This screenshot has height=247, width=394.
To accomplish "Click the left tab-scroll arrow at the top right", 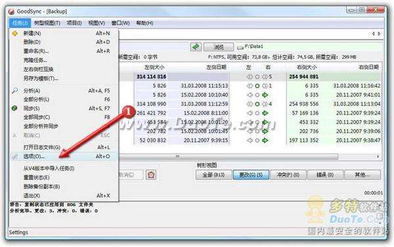I will 374,34.
